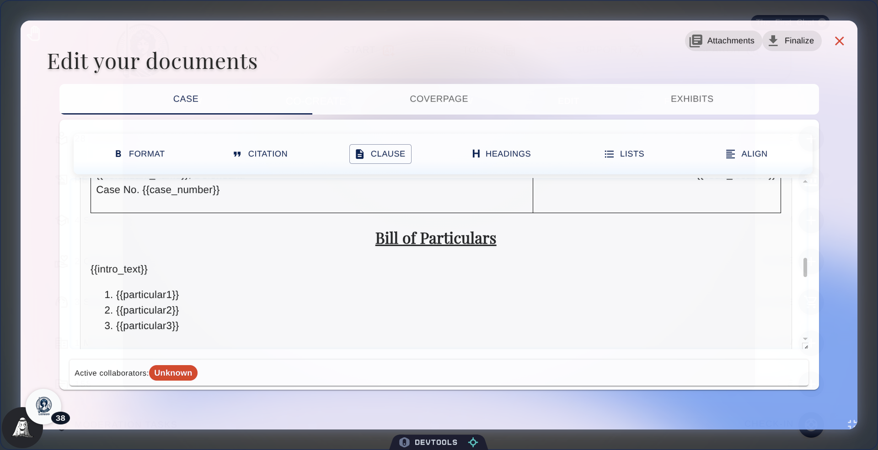The width and height of the screenshot is (878, 450).
Task: Click the Finalize button
Action: coord(792,41)
